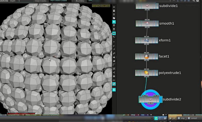
Task: Click the arrow button beside Pull Cracks Closed
Action: 73,1
